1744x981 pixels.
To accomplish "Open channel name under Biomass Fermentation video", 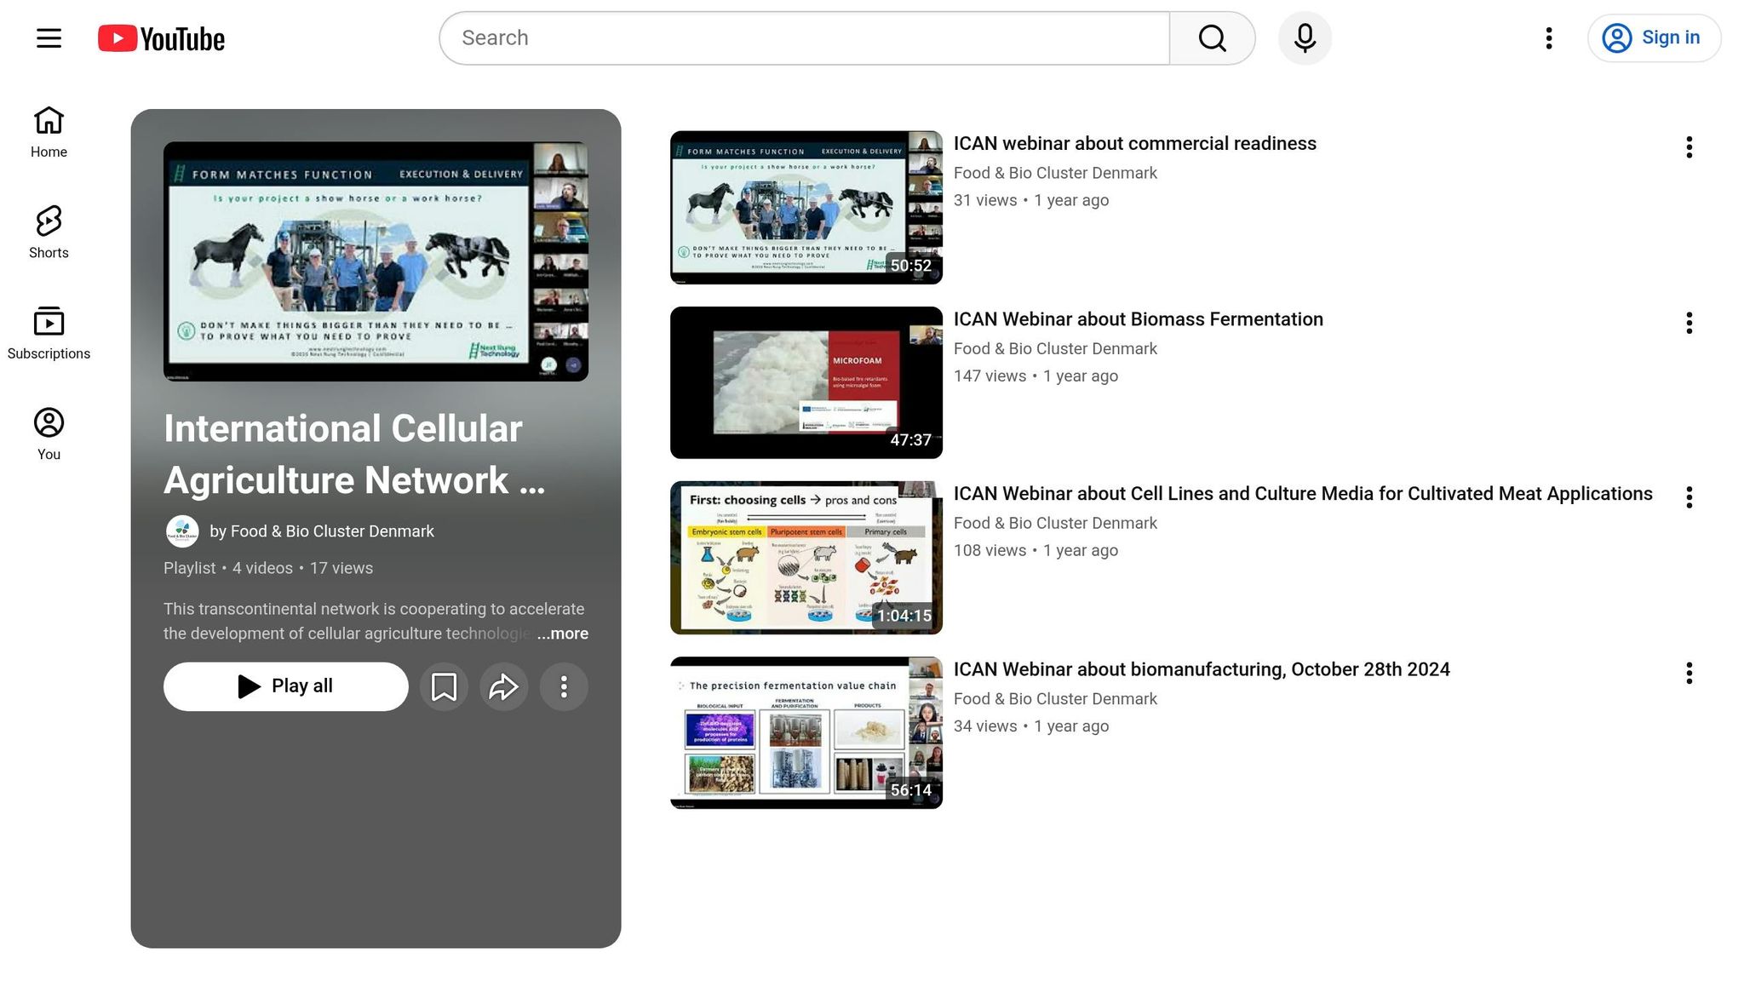I will click(x=1055, y=348).
